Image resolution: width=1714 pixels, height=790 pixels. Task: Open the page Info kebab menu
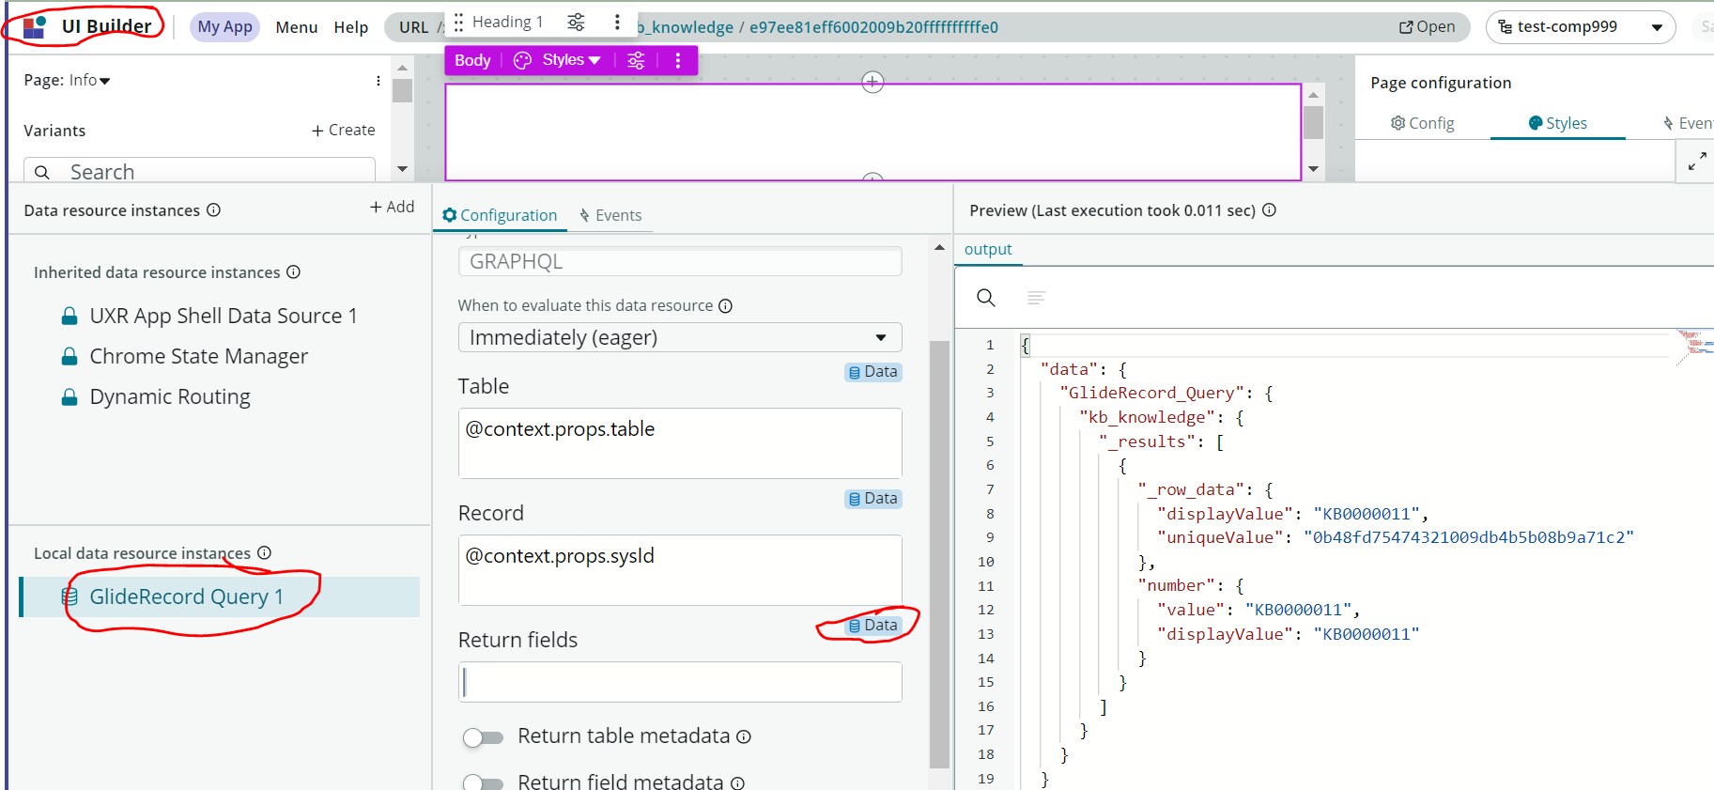tap(378, 81)
